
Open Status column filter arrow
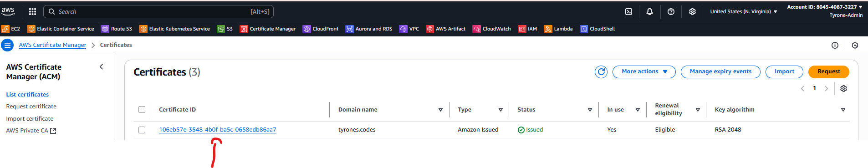click(590, 110)
